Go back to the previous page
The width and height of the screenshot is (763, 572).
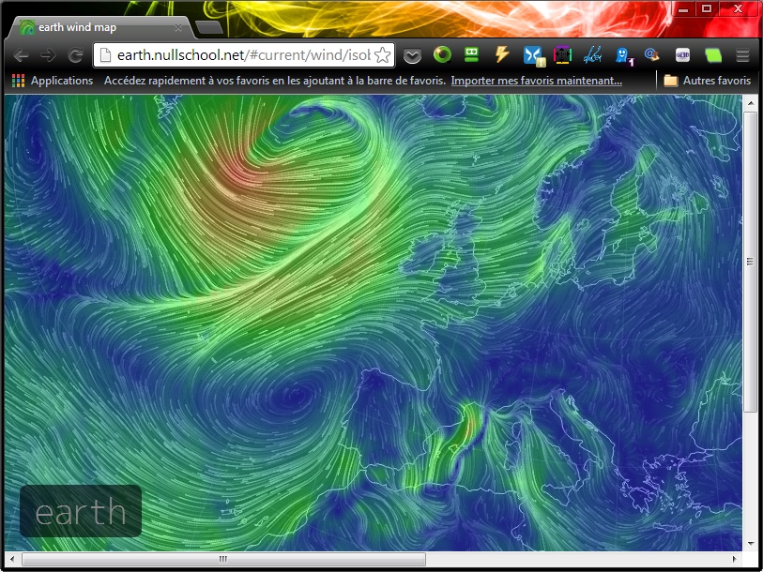point(21,55)
